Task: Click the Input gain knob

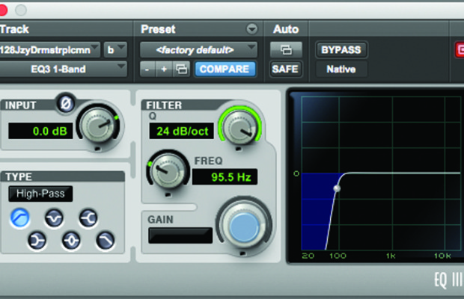Action: 98,126
